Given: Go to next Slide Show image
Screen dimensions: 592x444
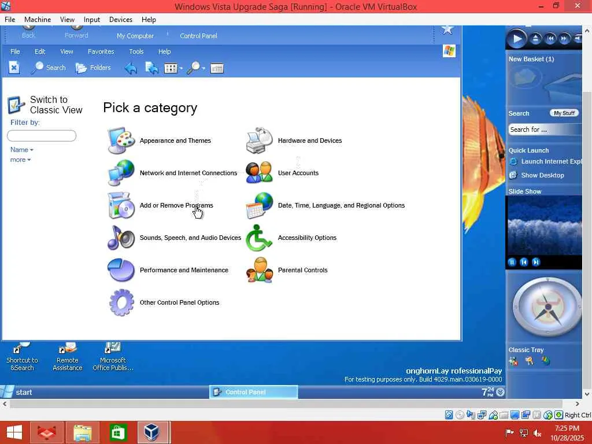Looking at the screenshot, I should point(536,262).
